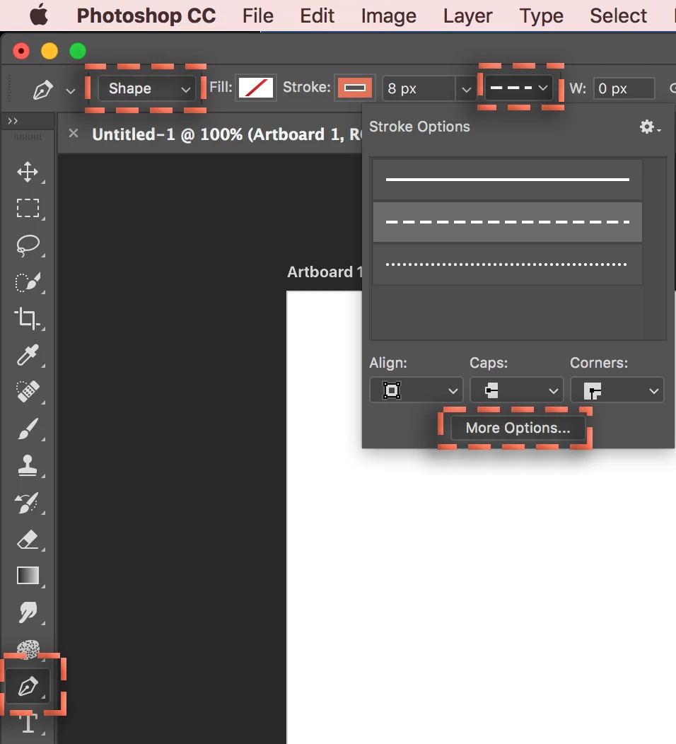Open the stroke width dropdown arrow
The width and height of the screenshot is (676, 744).
466,89
